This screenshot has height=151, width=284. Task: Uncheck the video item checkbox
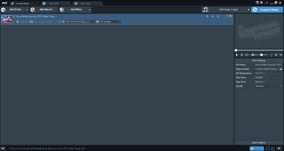tap(14, 21)
